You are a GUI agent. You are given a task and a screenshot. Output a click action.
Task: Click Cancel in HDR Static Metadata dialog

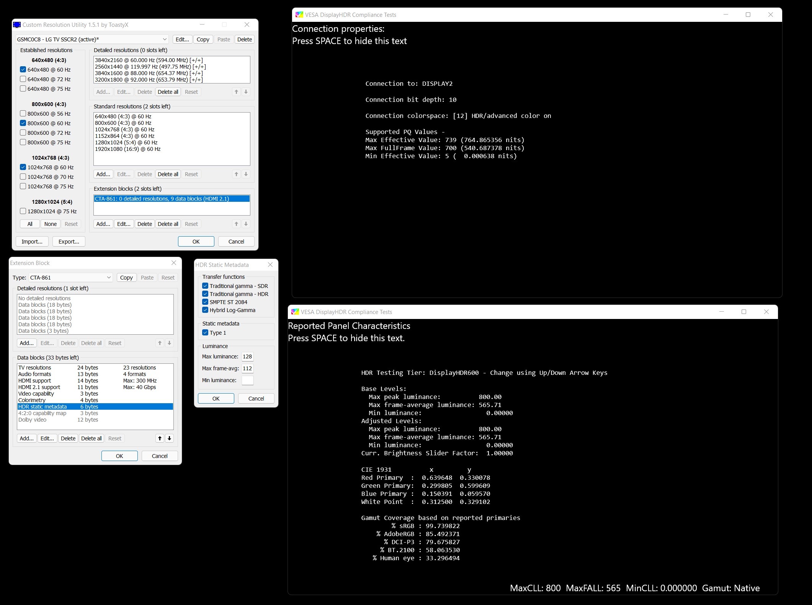256,399
